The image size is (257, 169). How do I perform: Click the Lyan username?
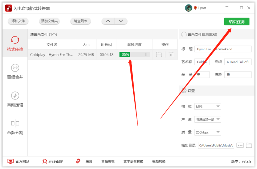pos(202,8)
